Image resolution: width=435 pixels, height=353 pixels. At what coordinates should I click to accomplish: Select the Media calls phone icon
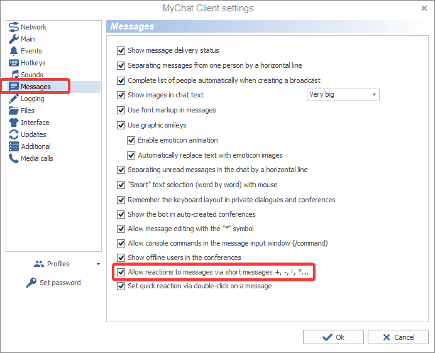point(14,158)
